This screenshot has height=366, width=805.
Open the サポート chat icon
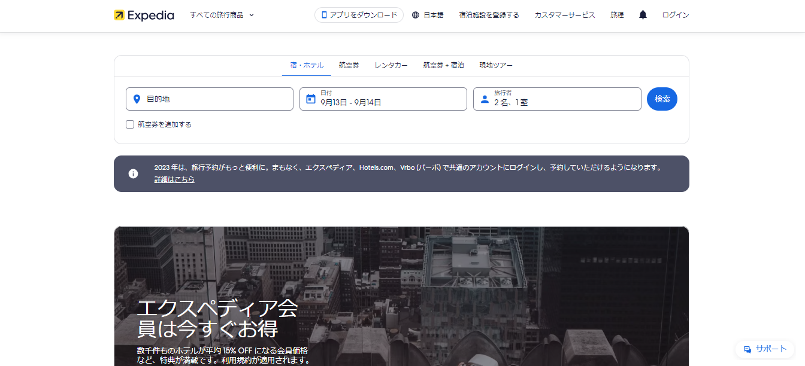click(x=746, y=349)
